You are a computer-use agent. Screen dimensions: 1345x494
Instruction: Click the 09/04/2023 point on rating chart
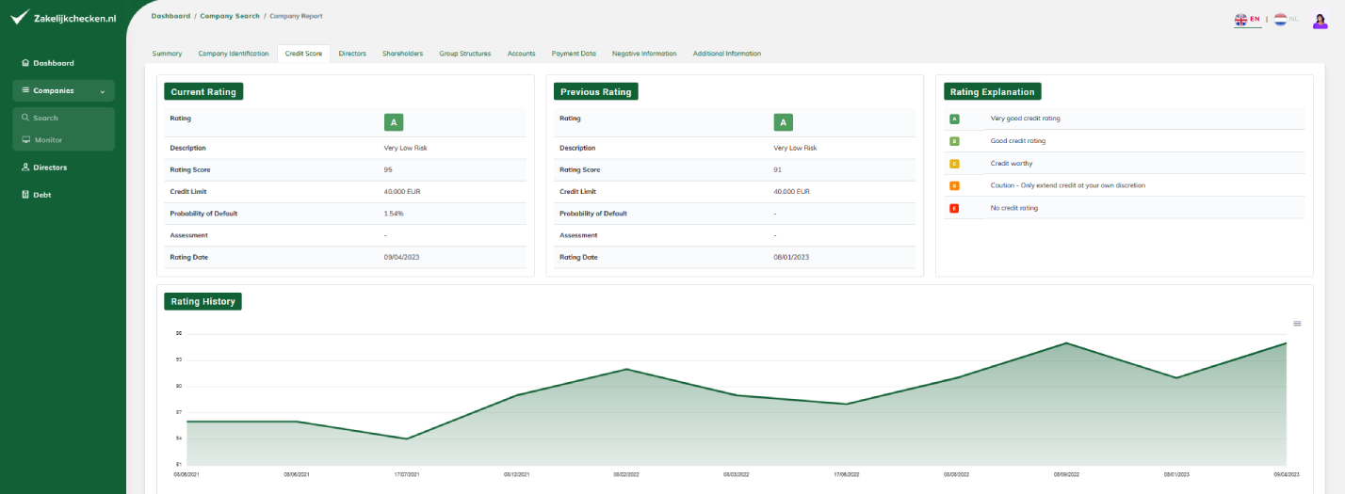1286,343
